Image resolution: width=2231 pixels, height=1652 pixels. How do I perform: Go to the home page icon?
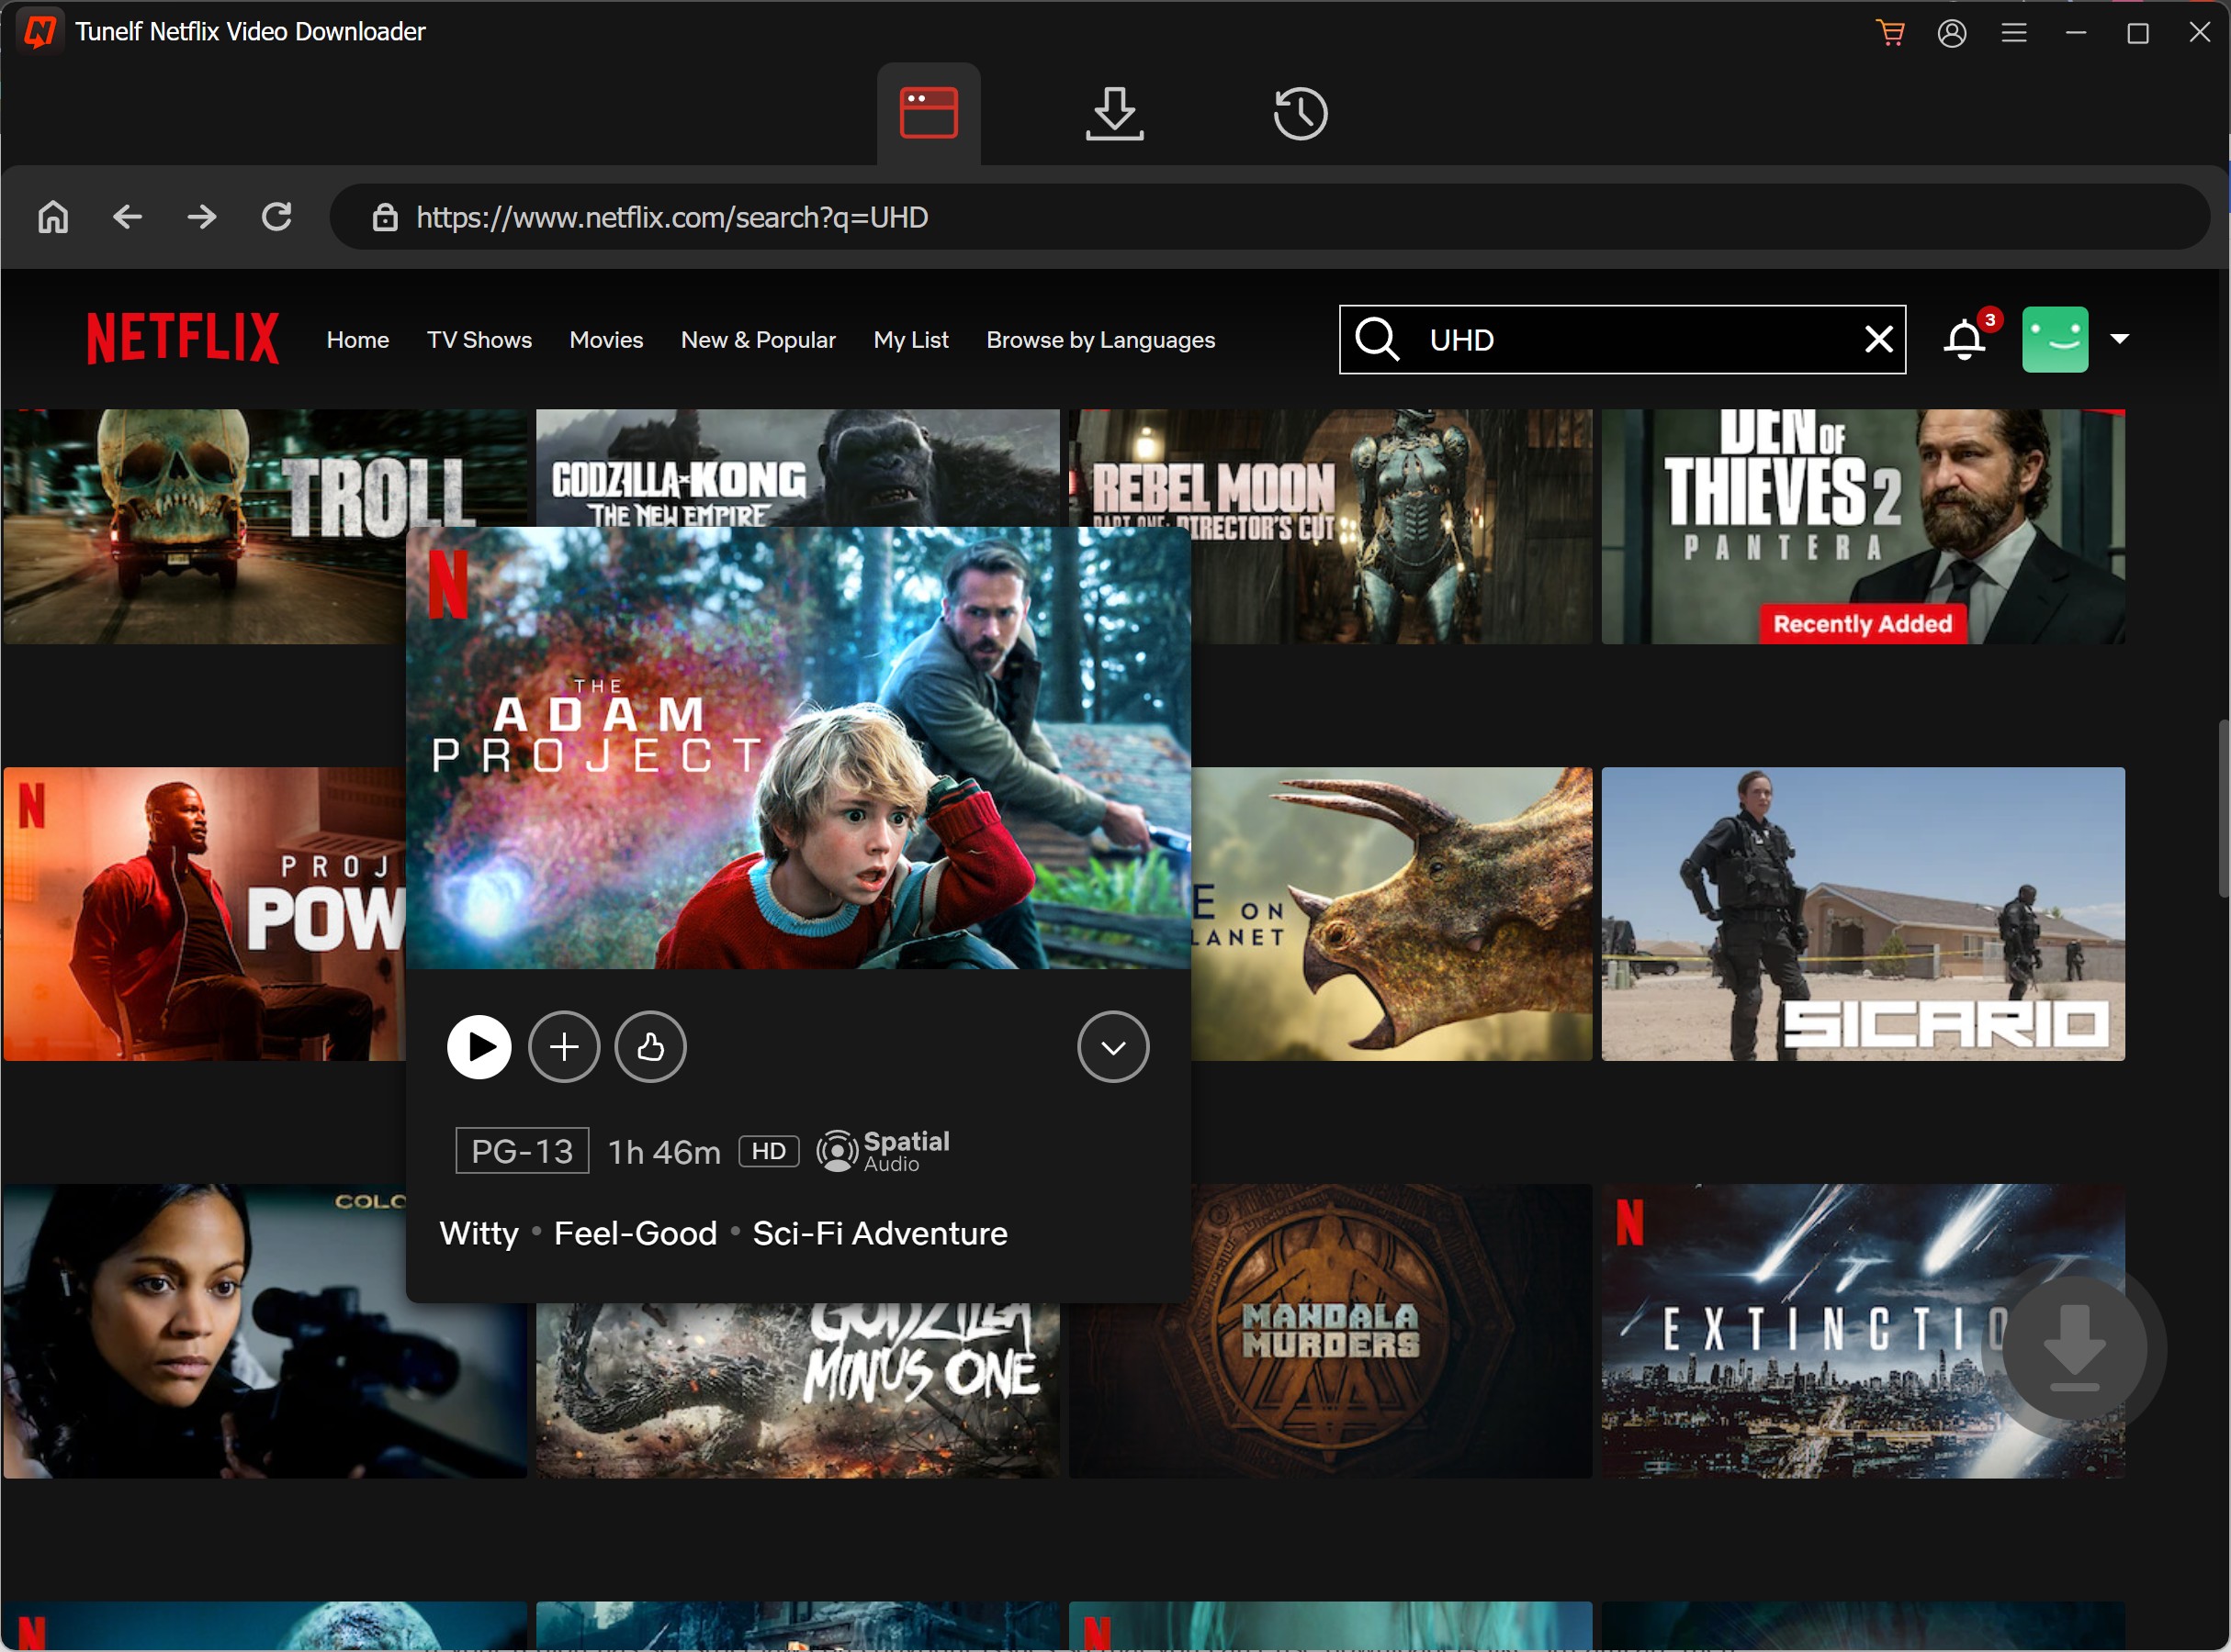(x=53, y=217)
